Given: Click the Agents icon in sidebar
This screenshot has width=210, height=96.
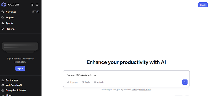Looking at the screenshot, I should 3,23.
